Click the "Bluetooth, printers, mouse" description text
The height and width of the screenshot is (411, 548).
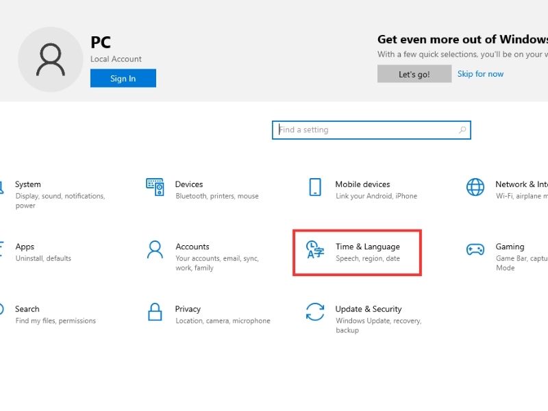point(216,196)
